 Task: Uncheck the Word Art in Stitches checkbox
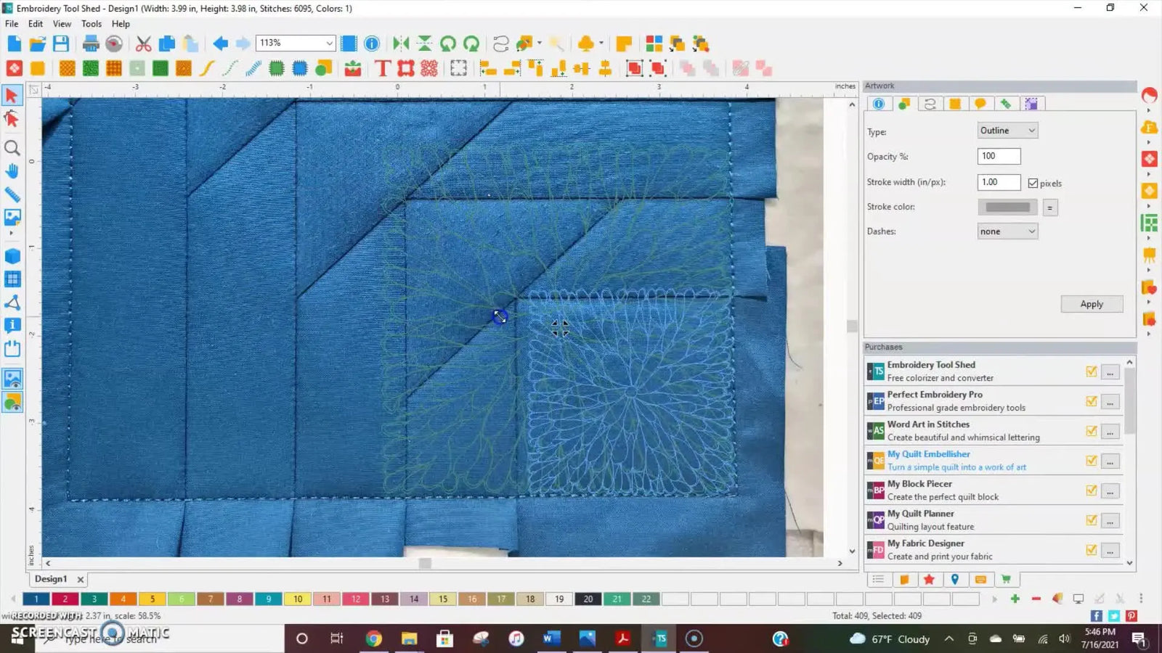[1091, 431]
